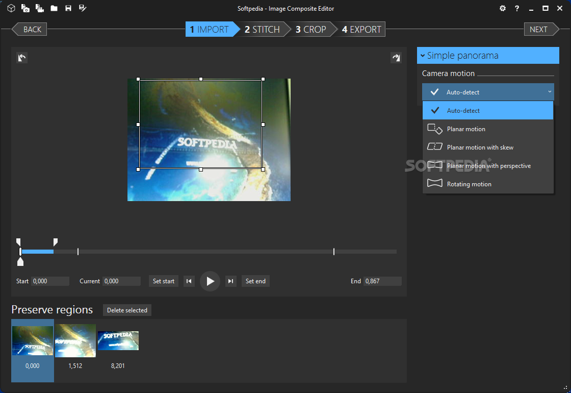The image size is (571, 393).
Task: Click the Planar motion with skew icon
Action: tap(435, 146)
